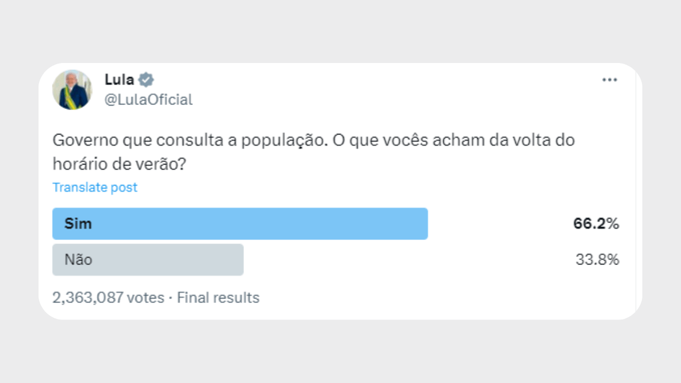The width and height of the screenshot is (681, 383).
Task: Click the blue verified badge next to Lula
Action: pyautogui.click(x=146, y=79)
